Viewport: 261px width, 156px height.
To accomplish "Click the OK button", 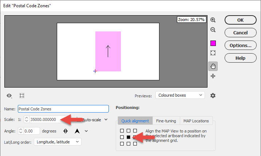I will (x=240, y=20).
